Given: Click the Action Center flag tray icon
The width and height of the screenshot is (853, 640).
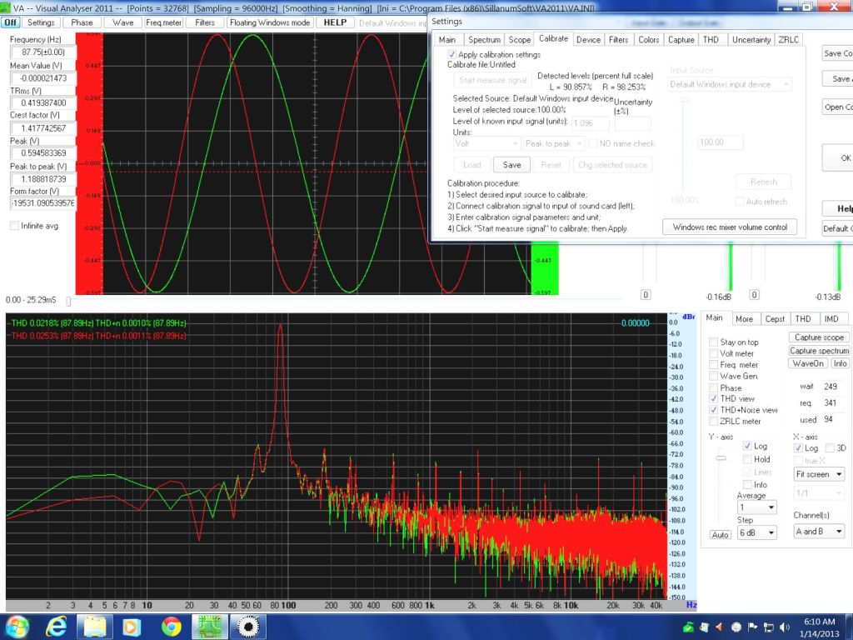Looking at the screenshot, I should (752, 627).
